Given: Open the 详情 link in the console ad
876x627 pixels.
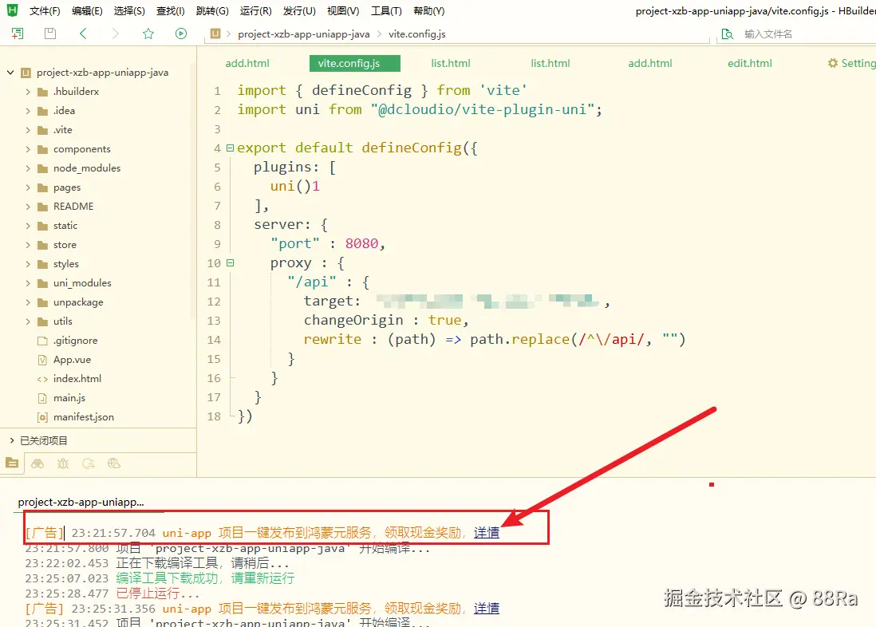Looking at the screenshot, I should click(x=487, y=533).
